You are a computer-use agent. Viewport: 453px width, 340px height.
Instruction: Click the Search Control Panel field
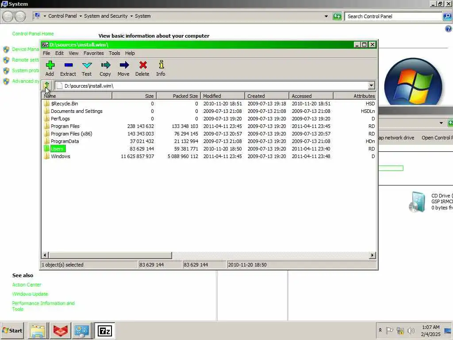click(x=393, y=16)
